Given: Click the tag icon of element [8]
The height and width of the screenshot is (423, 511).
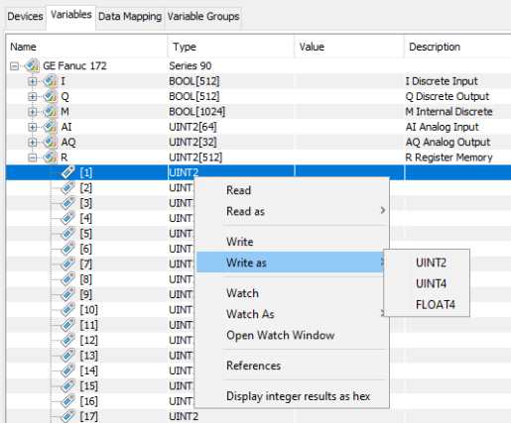Looking at the screenshot, I should (68, 279).
